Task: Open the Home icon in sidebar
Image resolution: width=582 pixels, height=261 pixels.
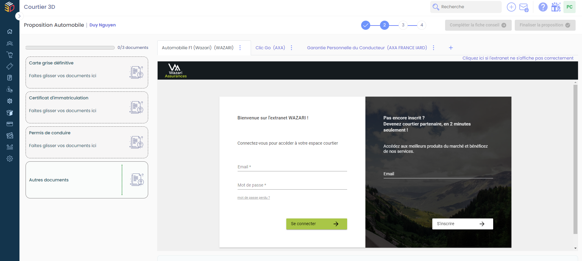Action: tap(10, 31)
